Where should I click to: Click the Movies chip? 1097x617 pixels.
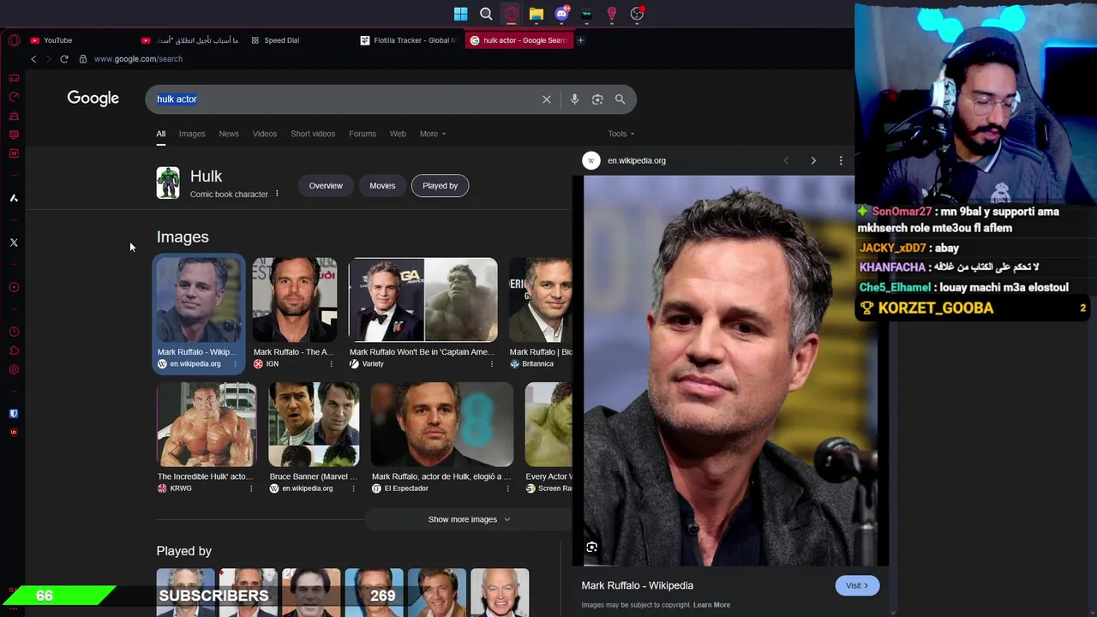click(x=382, y=186)
